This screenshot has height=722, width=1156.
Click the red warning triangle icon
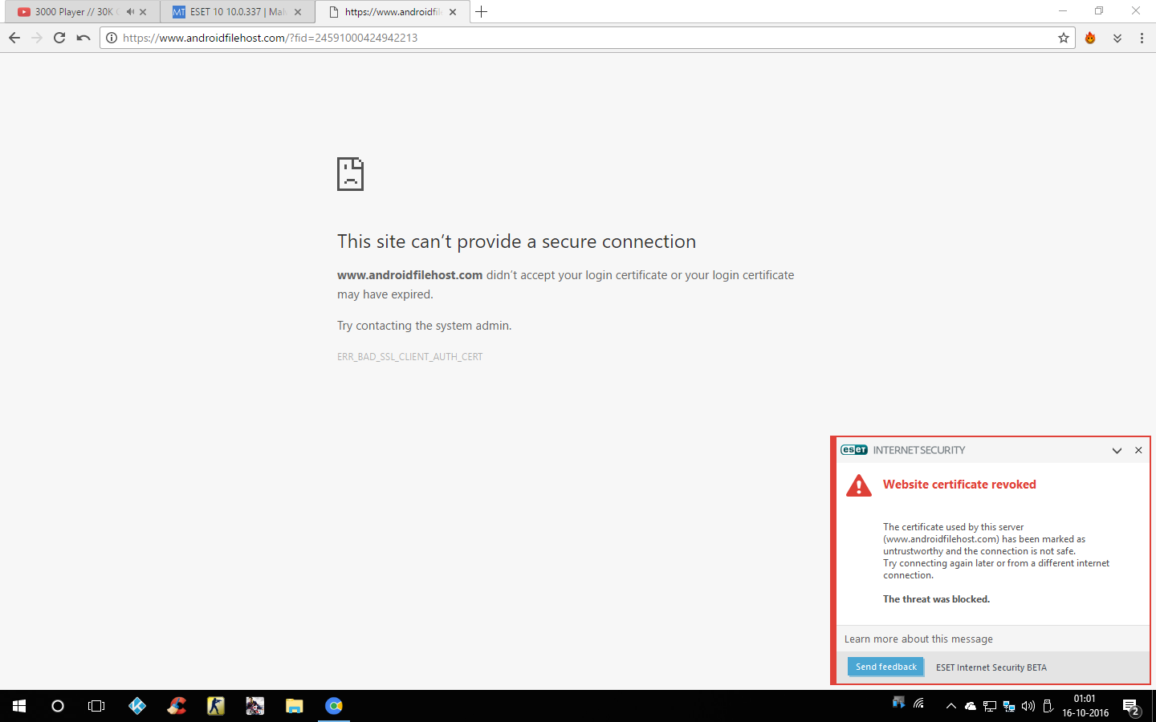pos(859,485)
